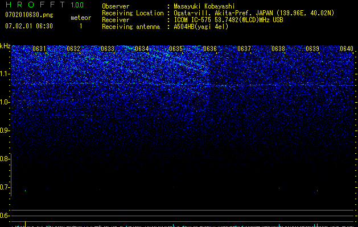This screenshot has width=358, height=227.
Task: Select the filename 0702010630.png
Action: (x=29, y=15)
